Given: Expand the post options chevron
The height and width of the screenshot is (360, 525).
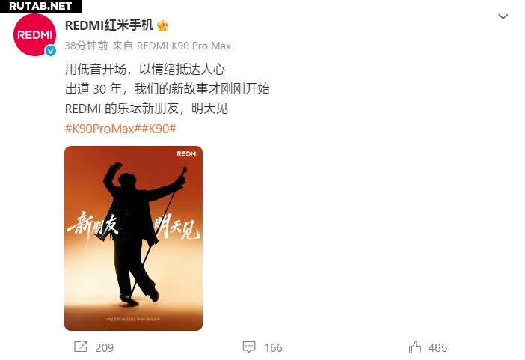Looking at the screenshot, I should click(503, 16).
